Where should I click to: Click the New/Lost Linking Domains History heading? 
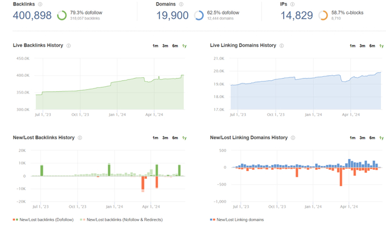point(249,138)
